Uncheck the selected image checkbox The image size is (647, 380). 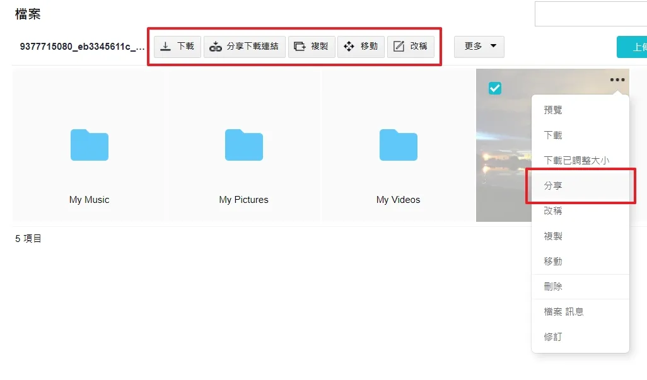[x=495, y=88]
